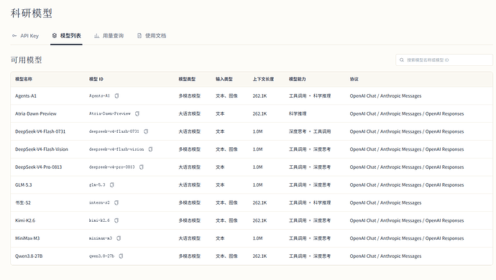Copy the intern-s2 model ID

pyautogui.click(x=116, y=202)
